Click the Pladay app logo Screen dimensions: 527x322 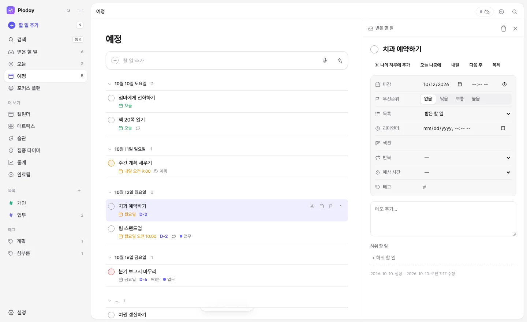pyautogui.click(x=11, y=10)
